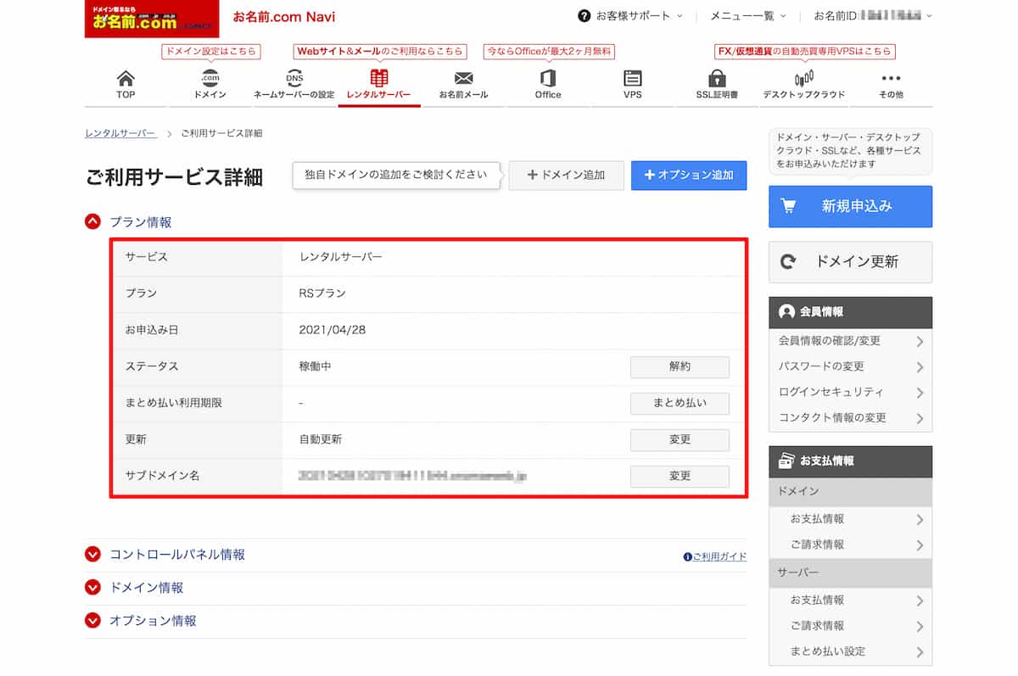Open the メニュー一覧 dropdown

click(x=747, y=16)
